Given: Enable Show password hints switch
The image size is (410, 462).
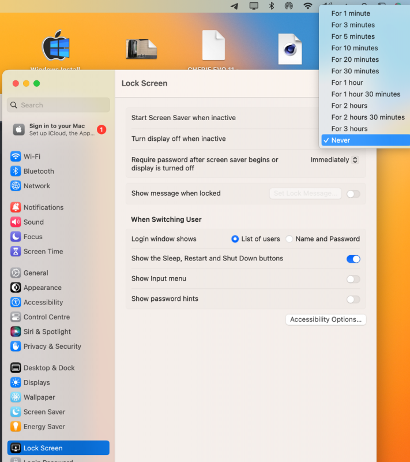Looking at the screenshot, I should coord(353,299).
